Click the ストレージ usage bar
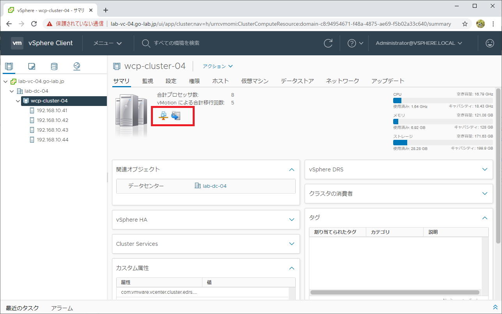The width and height of the screenshot is (502, 314). [443, 143]
